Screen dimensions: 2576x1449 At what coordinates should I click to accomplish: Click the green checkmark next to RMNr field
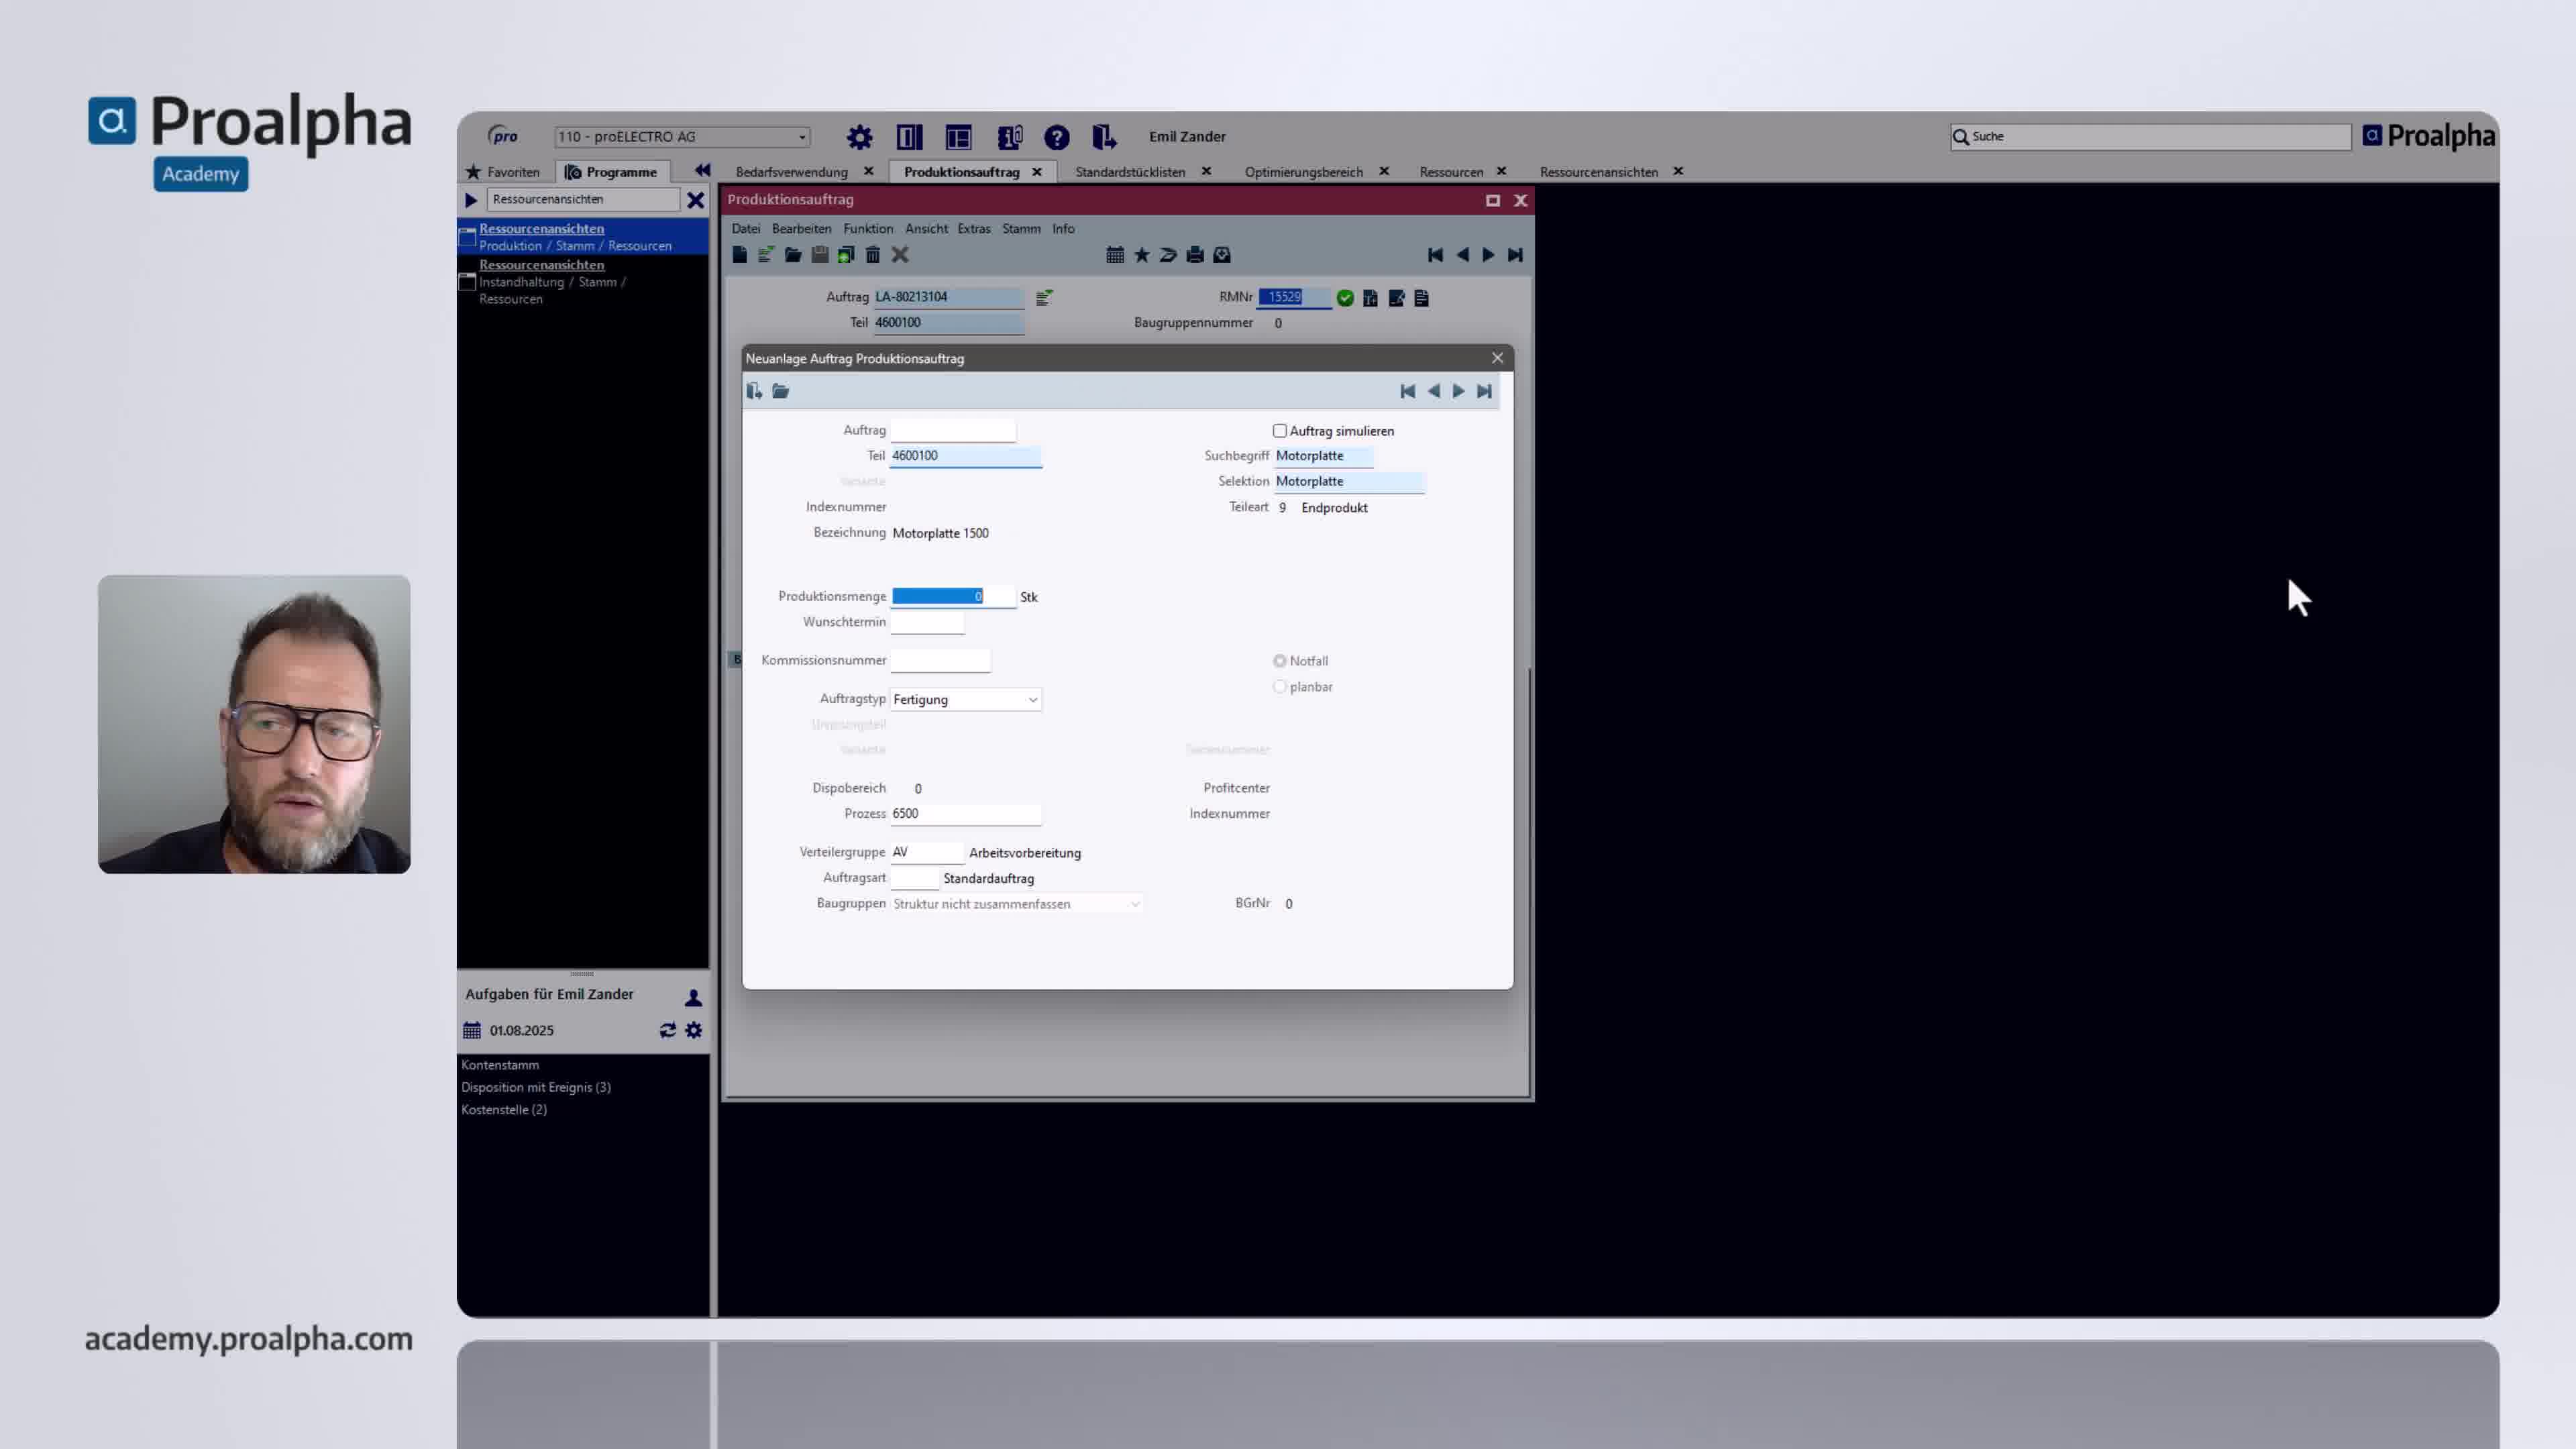(1344, 297)
